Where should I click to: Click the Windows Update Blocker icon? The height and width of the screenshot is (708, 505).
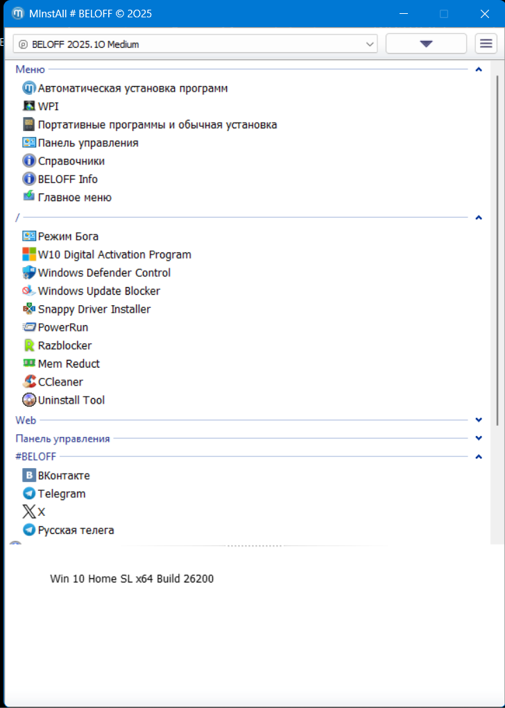coord(29,291)
